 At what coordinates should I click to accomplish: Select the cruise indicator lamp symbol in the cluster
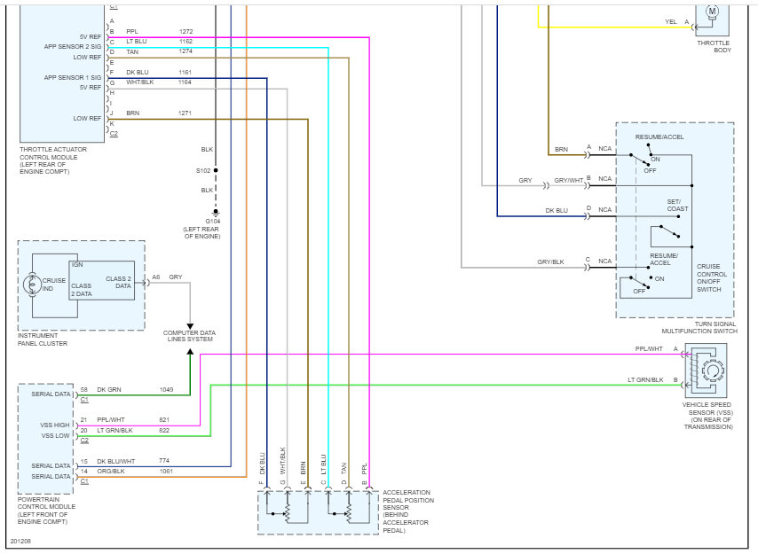[32, 285]
